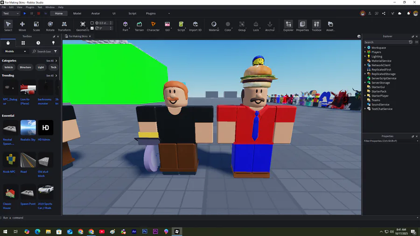
Task: Open the Color picker tool
Action: 228,26
